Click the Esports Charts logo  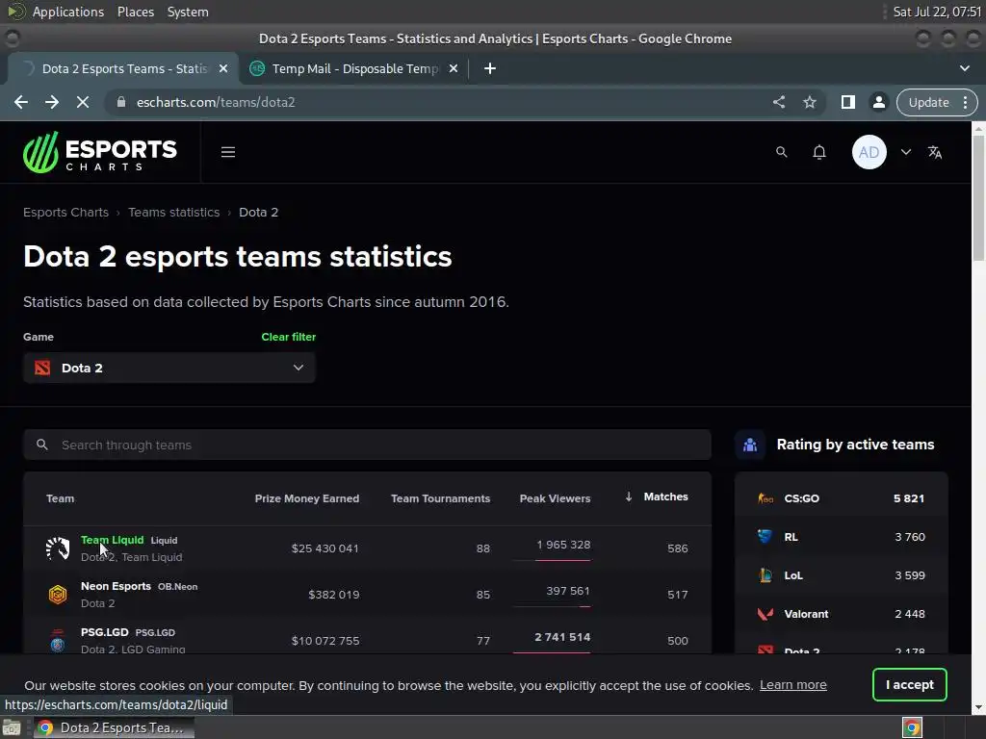[x=100, y=152]
